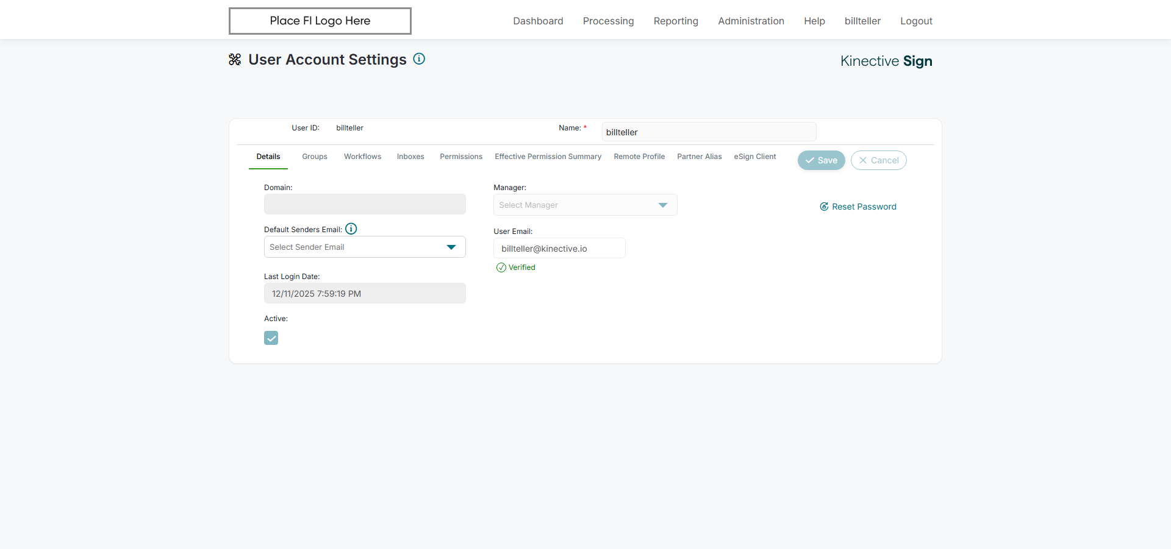Open the Partner Alias tab
Screen dimensions: 1171x549
tap(700, 157)
